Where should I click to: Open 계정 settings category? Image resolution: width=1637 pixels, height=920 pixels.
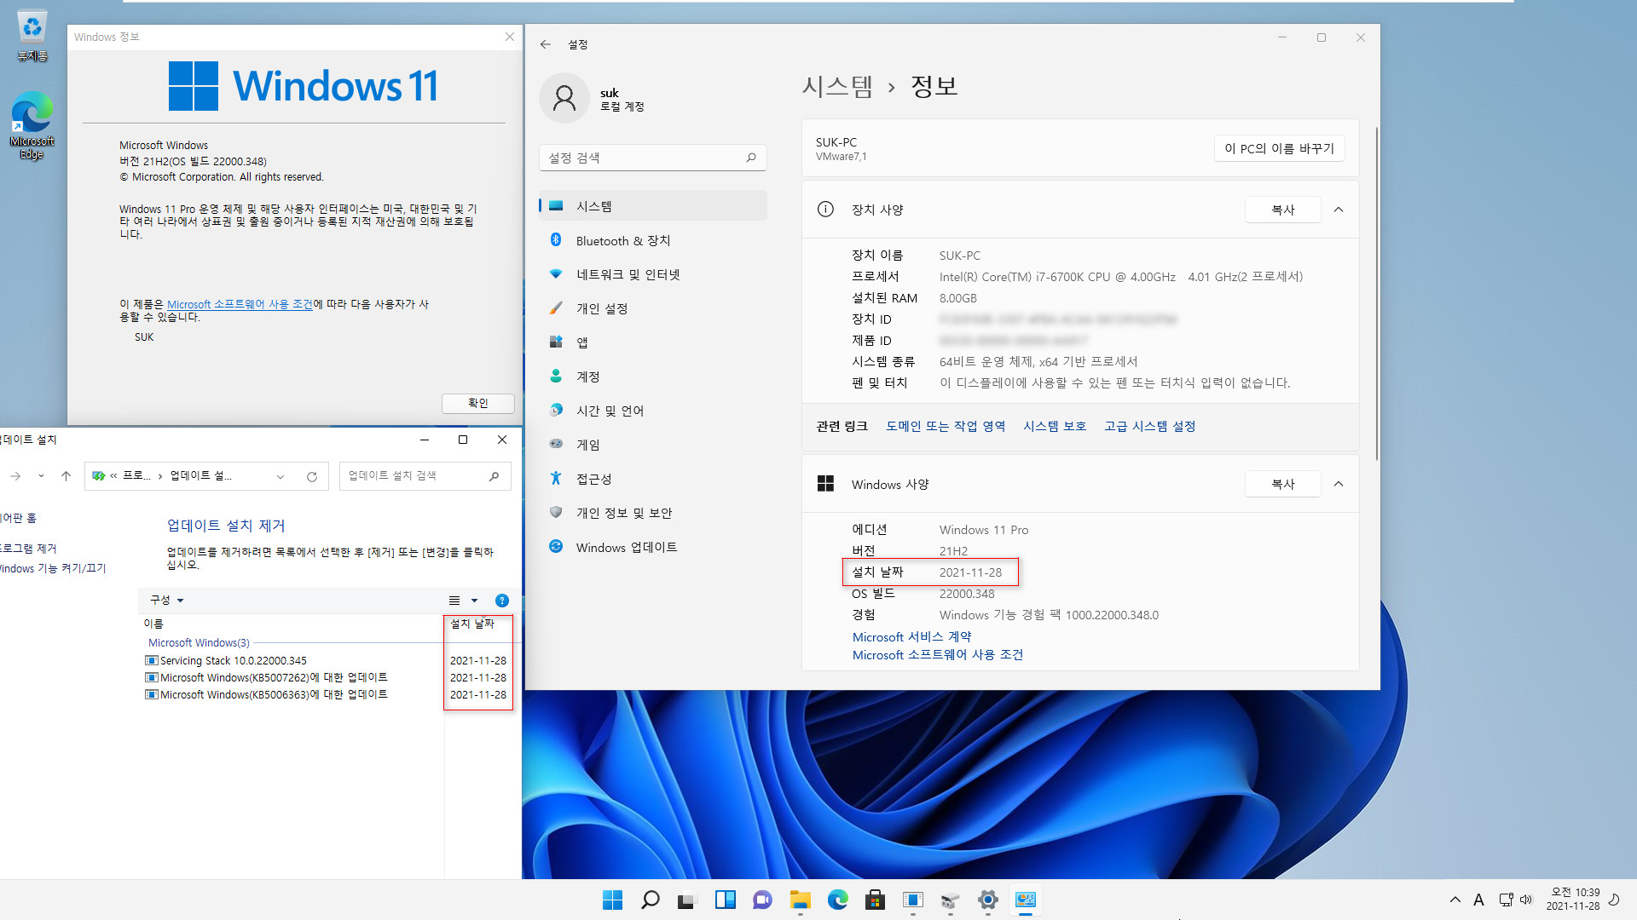(x=652, y=377)
